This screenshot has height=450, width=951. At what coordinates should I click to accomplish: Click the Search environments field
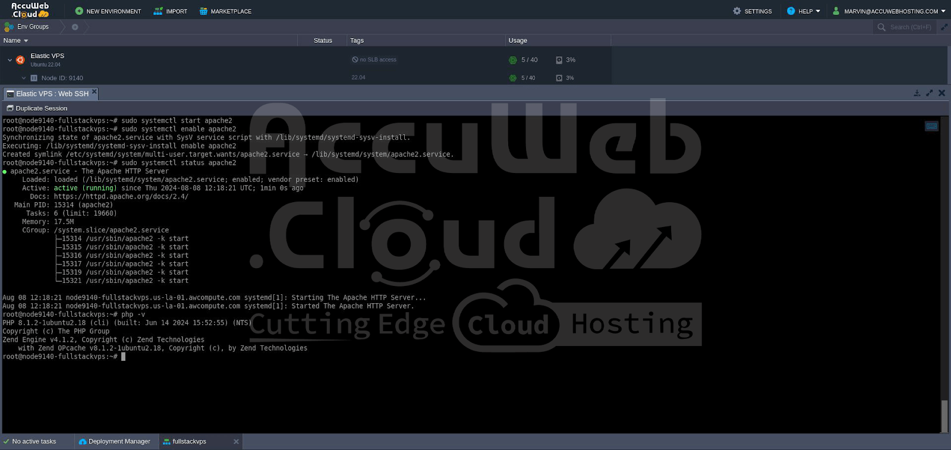coord(909,27)
